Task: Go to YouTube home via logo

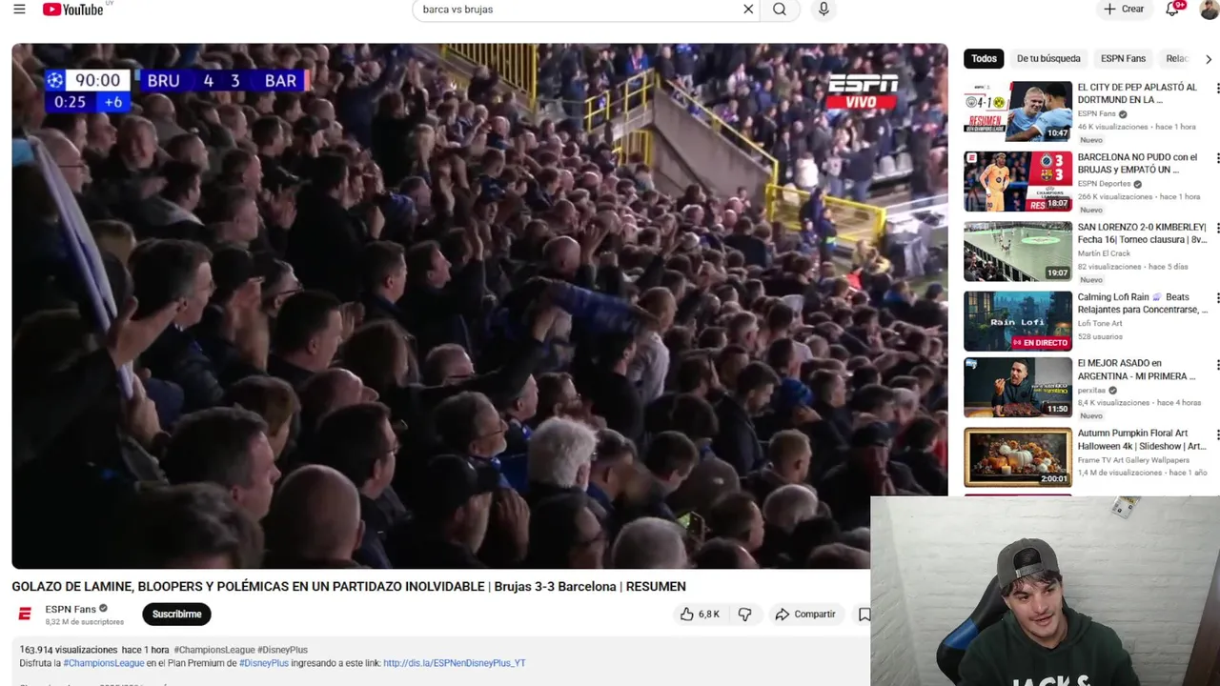Action: point(72,10)
